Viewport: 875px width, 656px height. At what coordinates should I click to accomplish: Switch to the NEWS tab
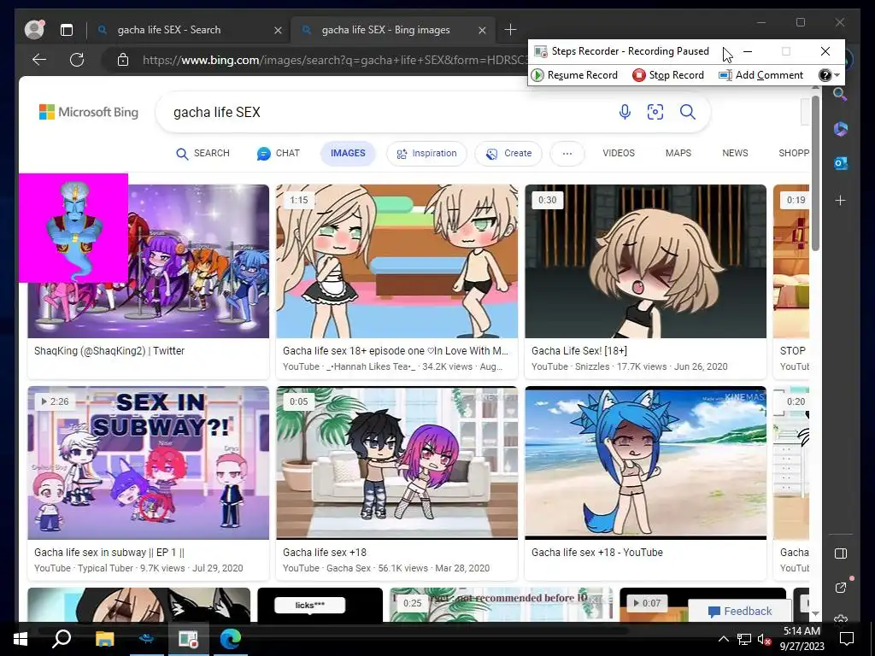click(735, 153)
